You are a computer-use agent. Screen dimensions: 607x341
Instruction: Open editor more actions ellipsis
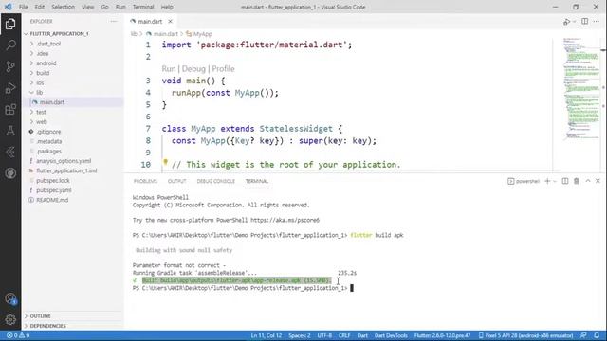tap(597, 21)
